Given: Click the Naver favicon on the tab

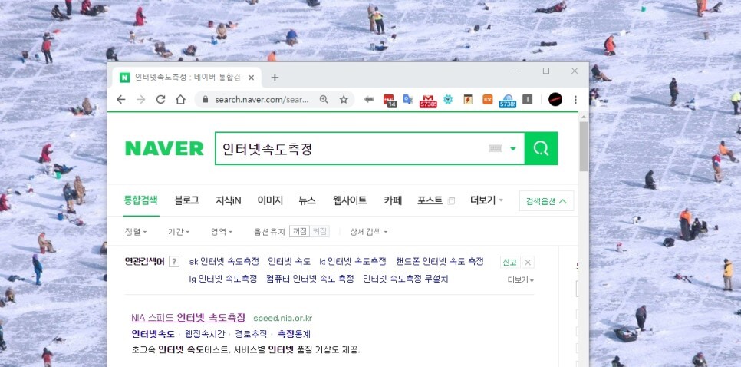Looking at the screenshot, I should click(125, 78).
